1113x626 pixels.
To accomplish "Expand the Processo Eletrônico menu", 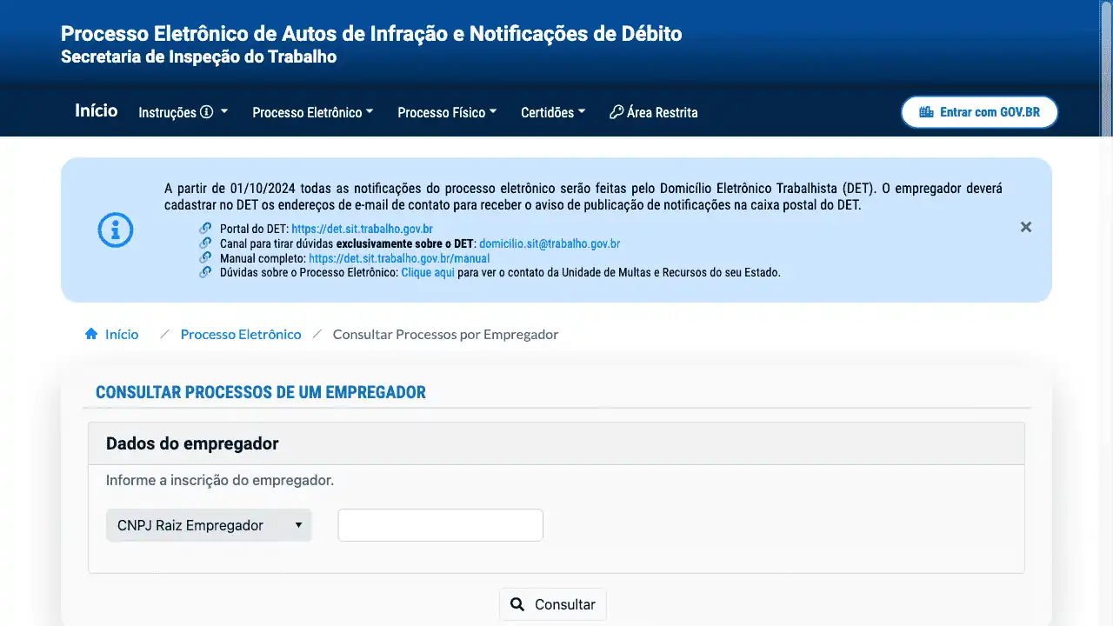I will coord(312,112).
